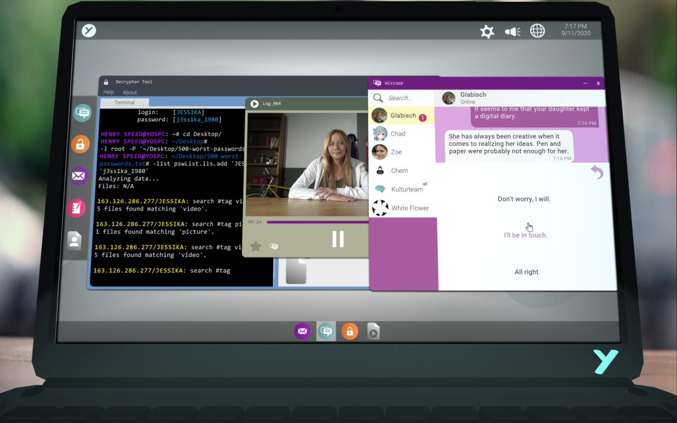677x423 pixels.
Task: Click the Y logo in top-left corner
Action: [x=89, y=31]
